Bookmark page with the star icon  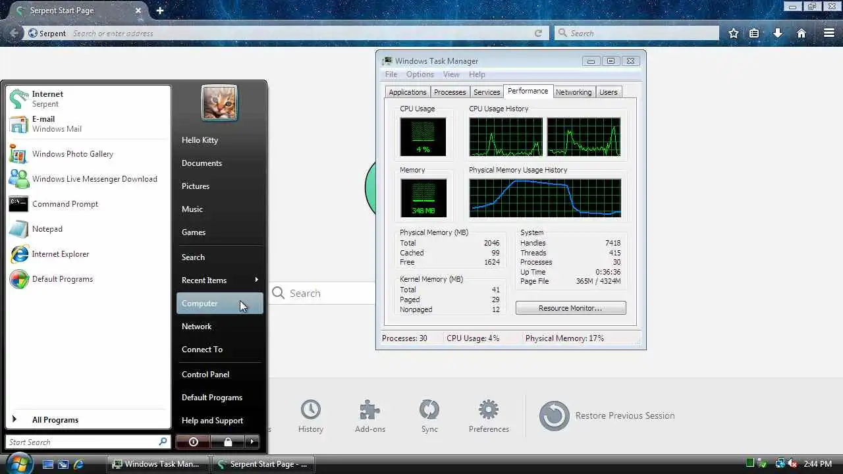coord(733,33)
